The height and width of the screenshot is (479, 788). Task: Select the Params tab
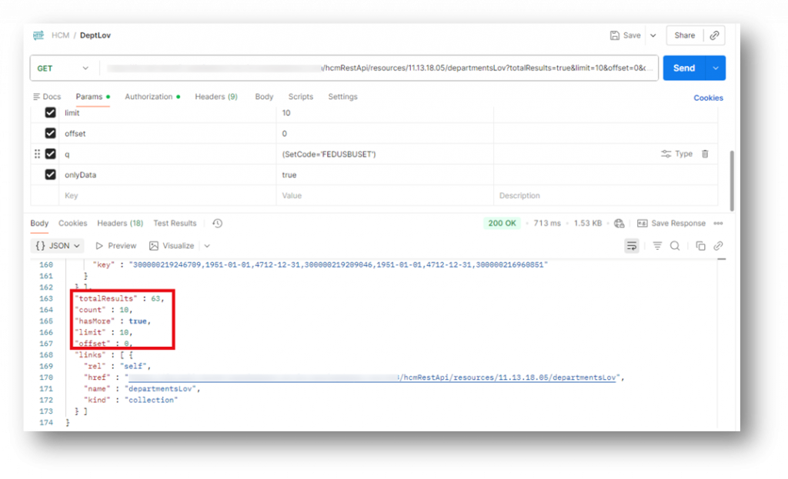pyautogui.click(x=92, y=96)
